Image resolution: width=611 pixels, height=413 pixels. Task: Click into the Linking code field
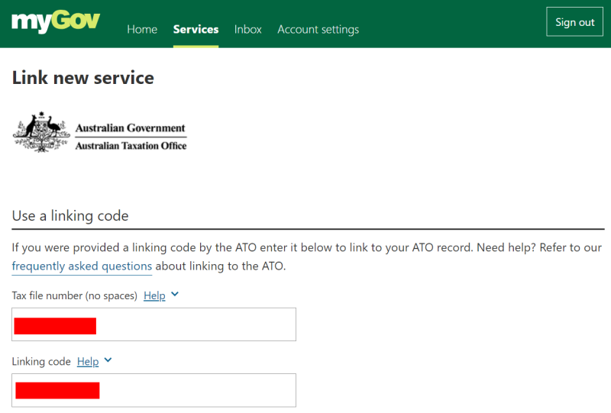[x=154, y=390]
